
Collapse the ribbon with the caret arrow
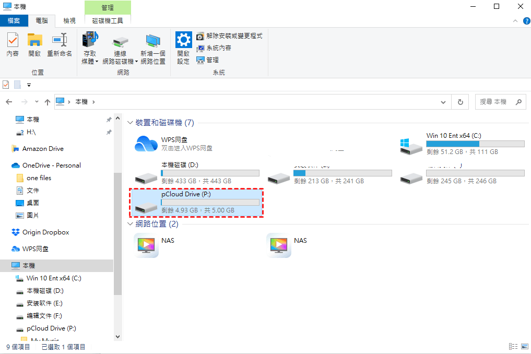pos(515,21)
